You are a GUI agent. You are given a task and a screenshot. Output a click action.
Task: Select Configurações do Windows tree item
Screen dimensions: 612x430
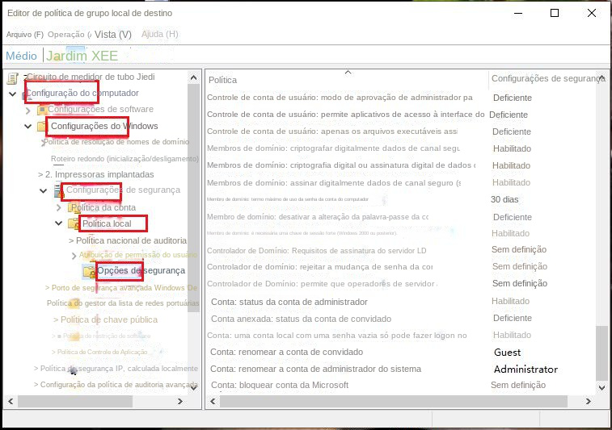[x=104, y=126]
